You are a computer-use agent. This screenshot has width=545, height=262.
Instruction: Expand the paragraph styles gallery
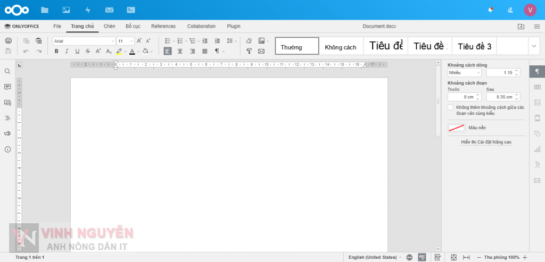point(534,46)
